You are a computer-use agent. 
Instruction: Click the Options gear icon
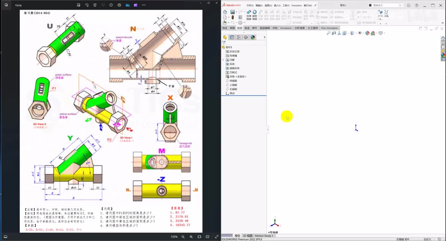click(x=240, y=23)
